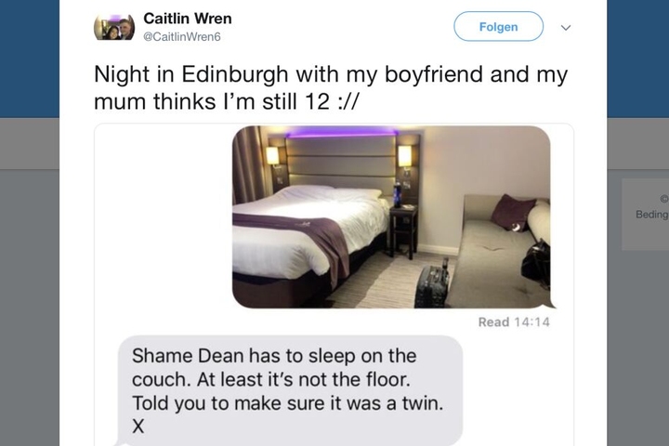Dismiss overlay via dark backdrop on left
The height and width of the screenshot is (446, 669).
(29, 299)
